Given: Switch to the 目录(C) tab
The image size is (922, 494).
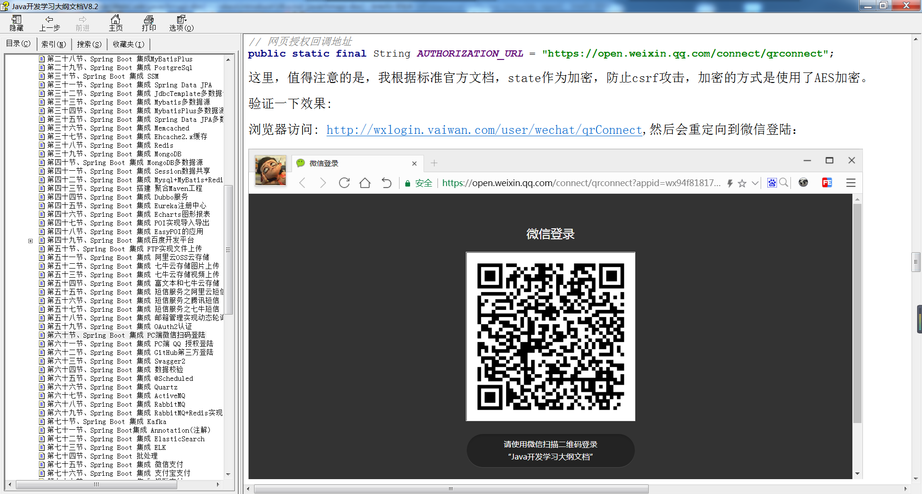Looking at the screenshot, I should point(18,44).
